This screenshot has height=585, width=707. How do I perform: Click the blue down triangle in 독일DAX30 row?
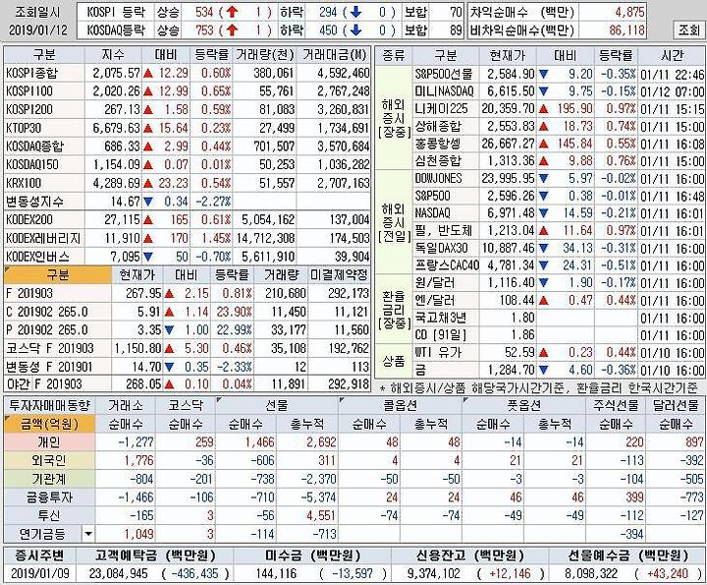543,249
